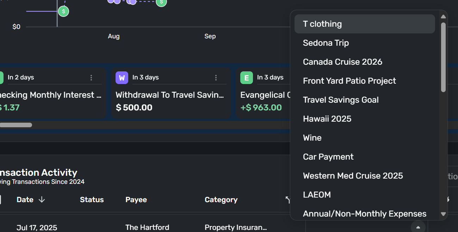The height and width of the screenshot is (232, 458).
Task: Click the horizontal scrollbar under upcoming cards
Action: coord(16,125)
